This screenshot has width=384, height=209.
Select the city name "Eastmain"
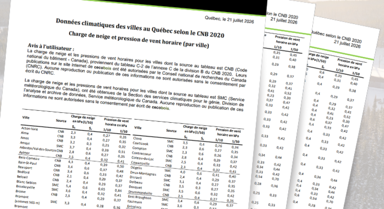coord(135,202)
